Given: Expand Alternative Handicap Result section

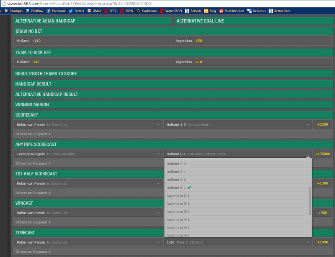Looking at the screenshot, I should (x=173, y=94).
